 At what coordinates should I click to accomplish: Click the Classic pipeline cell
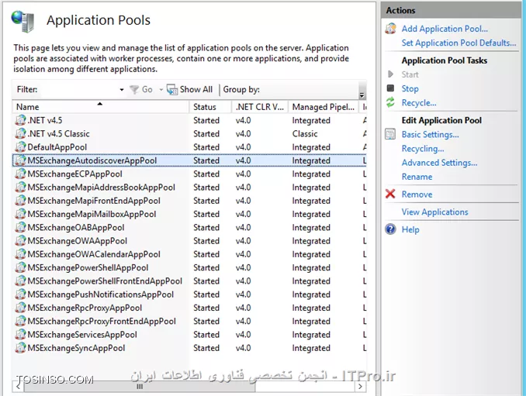coord(305,133)
